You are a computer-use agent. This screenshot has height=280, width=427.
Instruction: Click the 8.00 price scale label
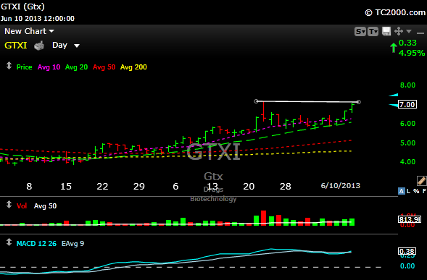[407, 85]
